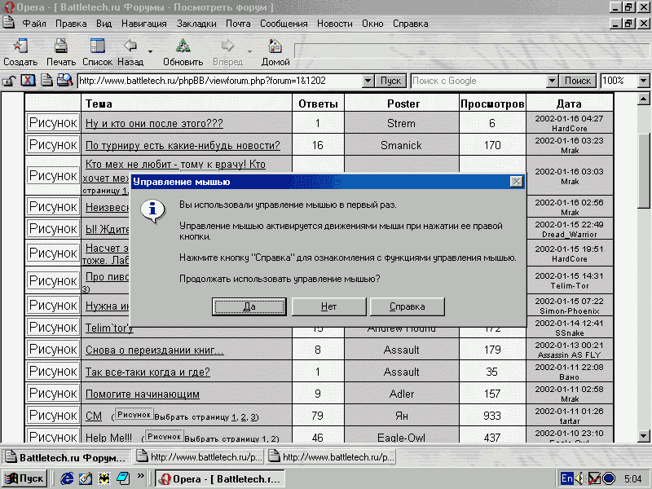Click the Создать (New) toolbar icon
The image size is (652, 489).
point(20,46)
